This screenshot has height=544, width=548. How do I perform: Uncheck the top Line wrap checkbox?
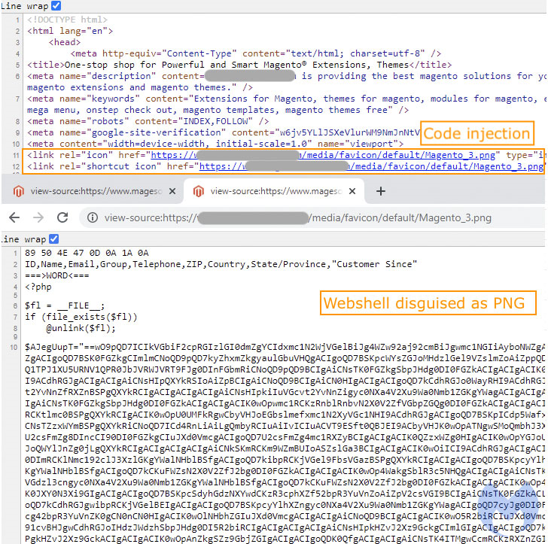[56, 5]
